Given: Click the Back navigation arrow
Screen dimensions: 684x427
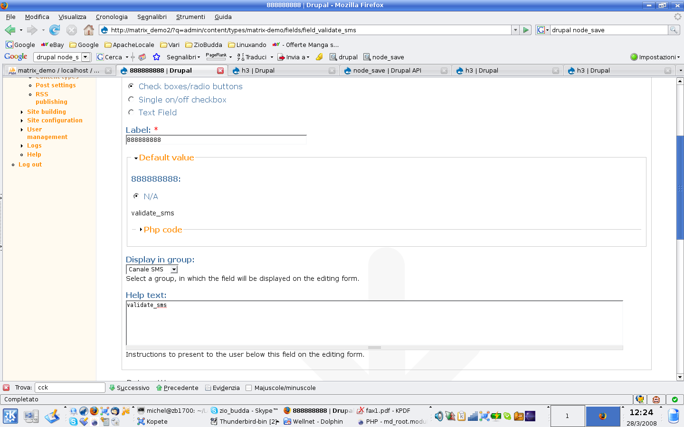Looking at the screenshot, I should coord(10,30).
